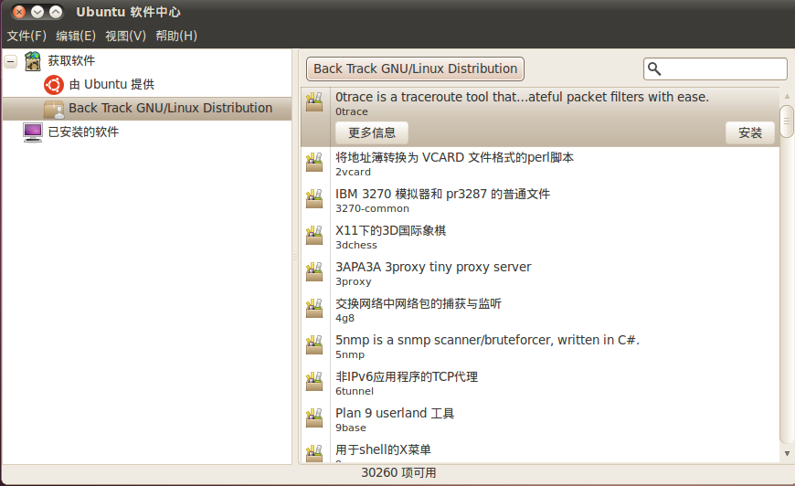Click the 9base package icon

coord(314,418)
